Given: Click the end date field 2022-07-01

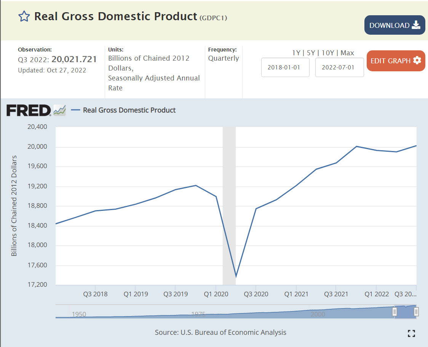Looking at the screenshot, I should 339,67.
